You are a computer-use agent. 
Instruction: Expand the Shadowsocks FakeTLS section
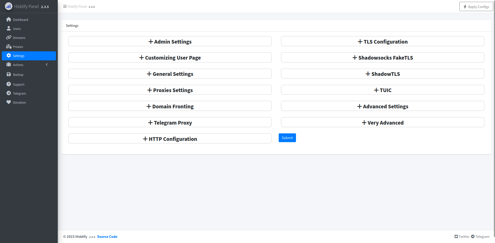click(x=383, y=57)
